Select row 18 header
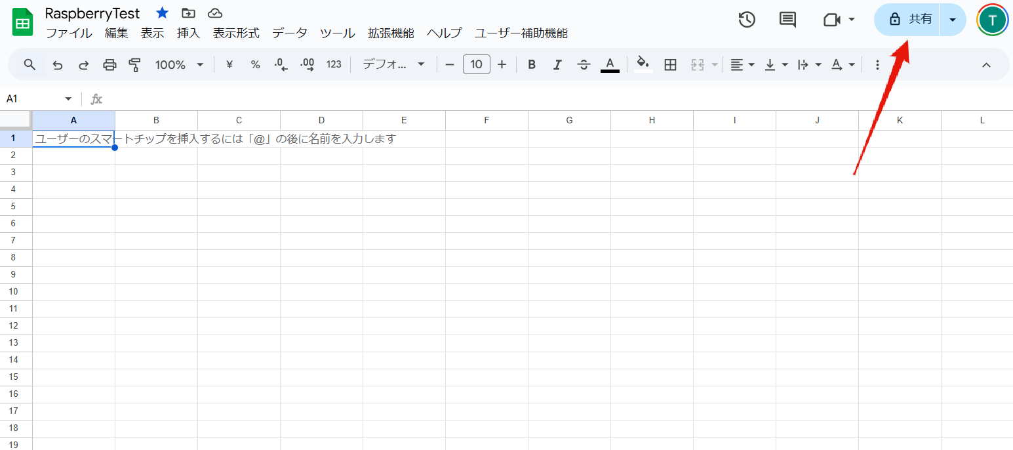Image resolution: width=1013 pixels, height=450 pixels. tap(16, 428)
